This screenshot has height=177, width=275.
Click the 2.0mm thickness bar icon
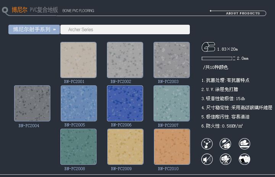coord(217,58)
